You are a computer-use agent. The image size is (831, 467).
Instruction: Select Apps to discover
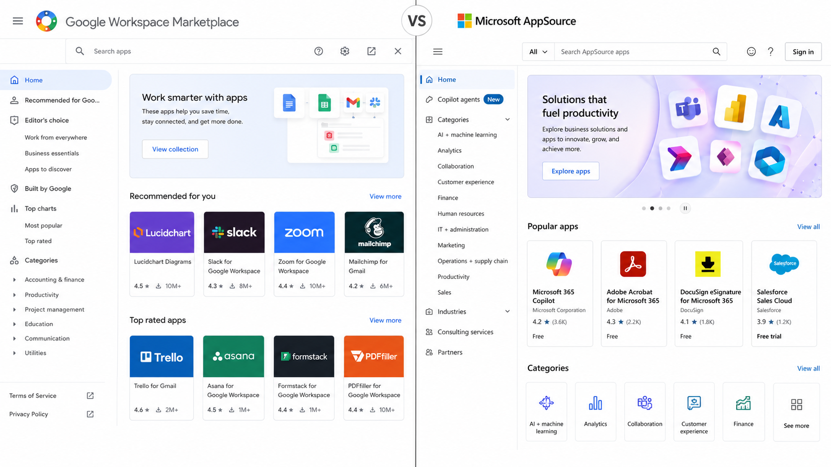pos(48,169)
